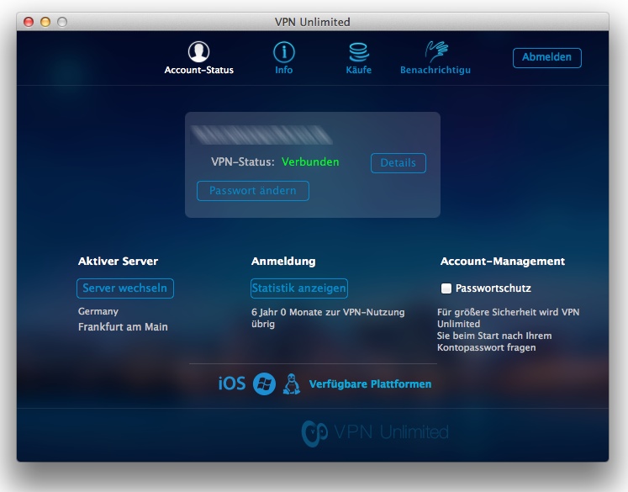The image size is (628, 492).
Task: Click the Käufe tab label
Action: point(358,70)
